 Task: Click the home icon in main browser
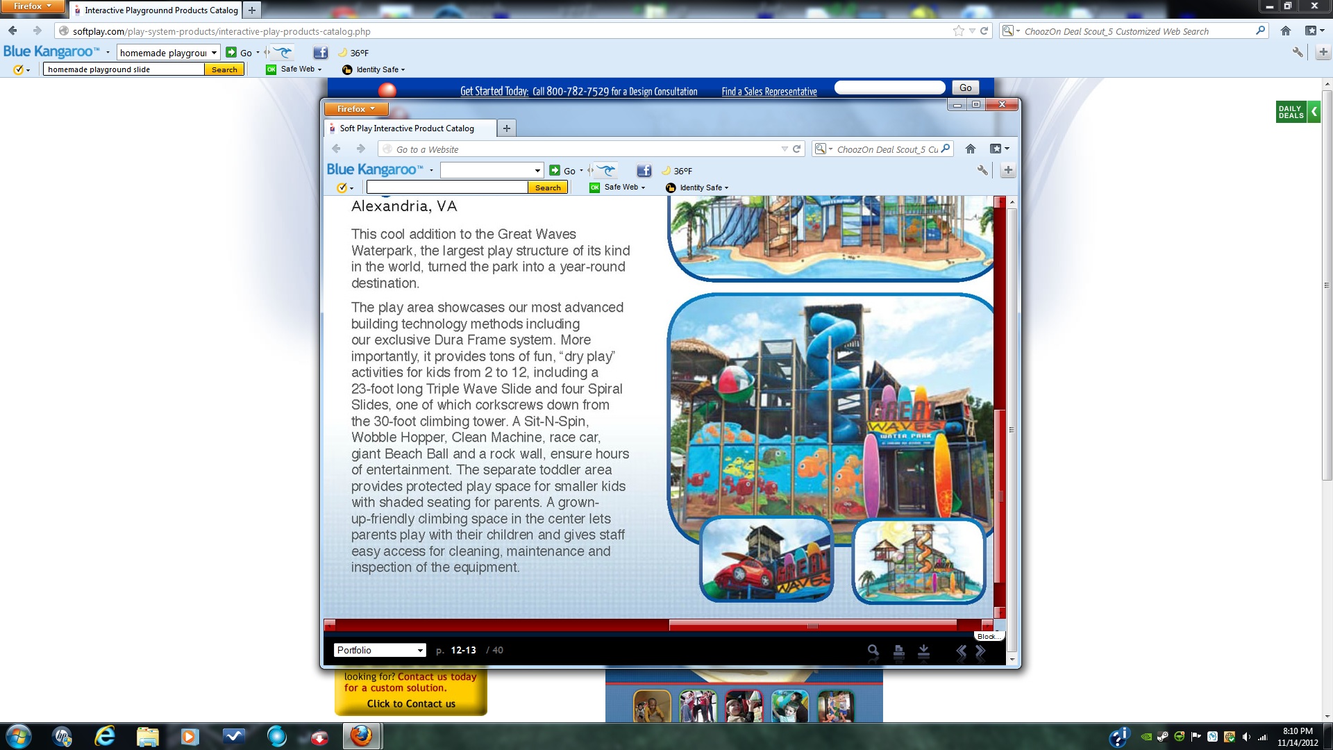pos(1285,31)
